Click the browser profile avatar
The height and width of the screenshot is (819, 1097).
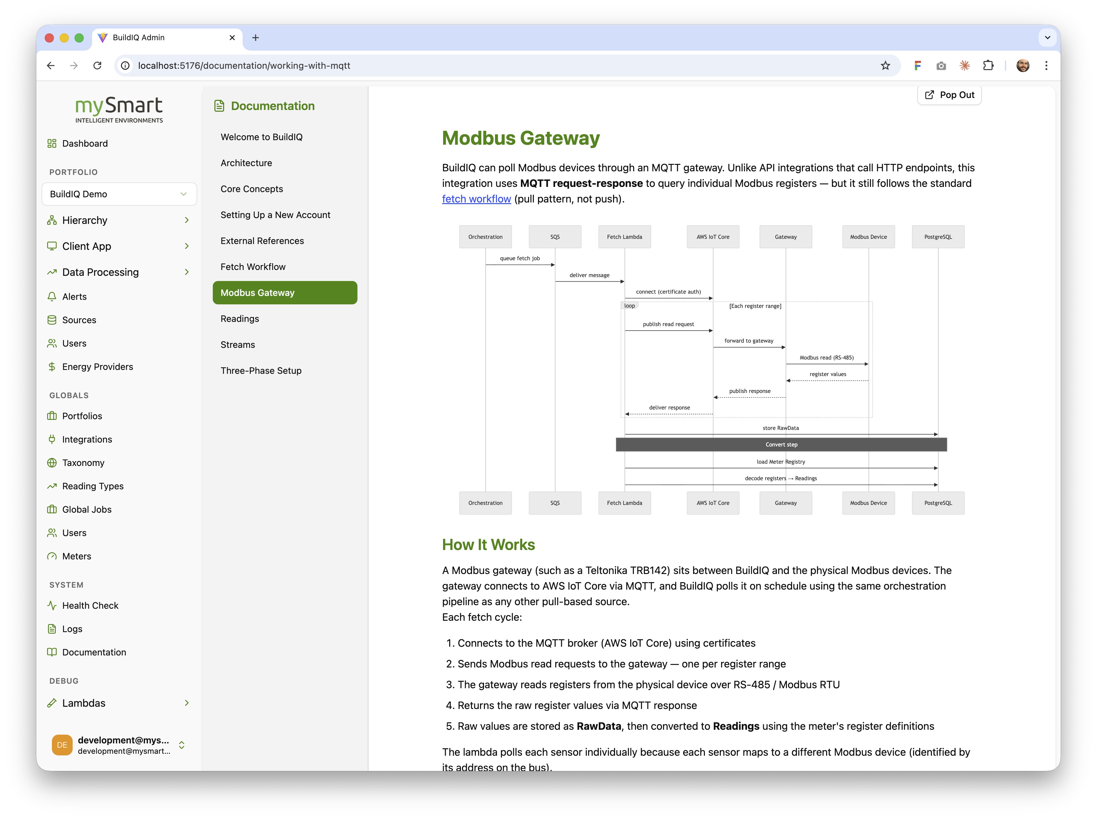pos(1023,66)
